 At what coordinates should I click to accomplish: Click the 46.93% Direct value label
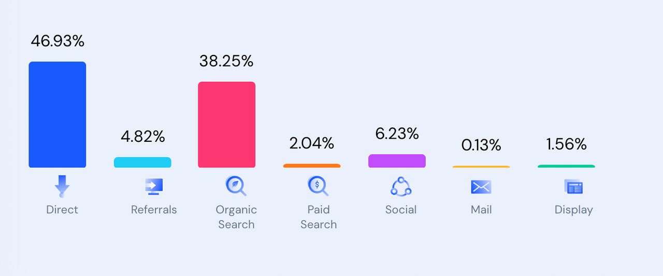point(57,41)
